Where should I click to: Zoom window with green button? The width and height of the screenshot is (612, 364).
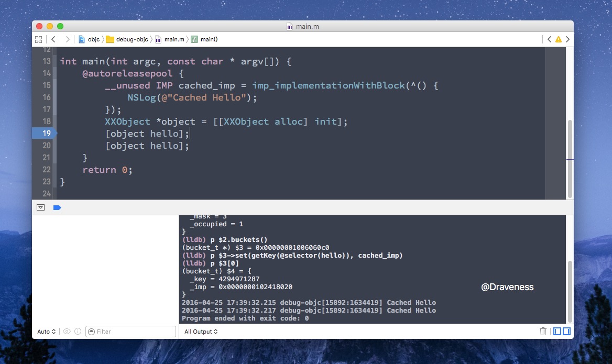60,26
